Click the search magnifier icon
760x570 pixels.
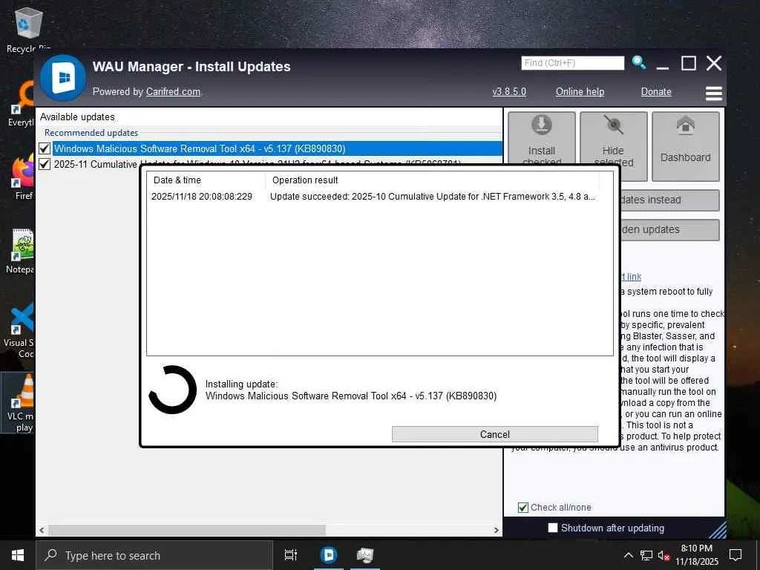coord(639,62)
